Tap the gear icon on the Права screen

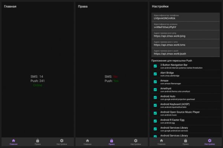pyautogui.click(x=136, y=141)
